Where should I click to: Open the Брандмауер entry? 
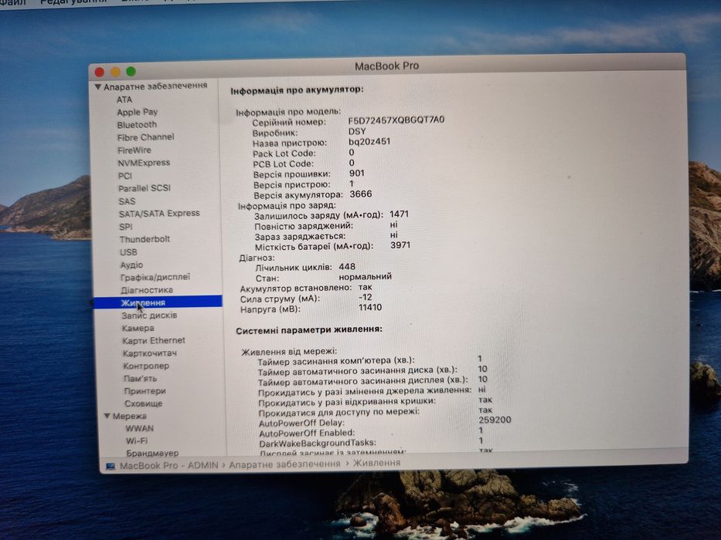point(152,454)
